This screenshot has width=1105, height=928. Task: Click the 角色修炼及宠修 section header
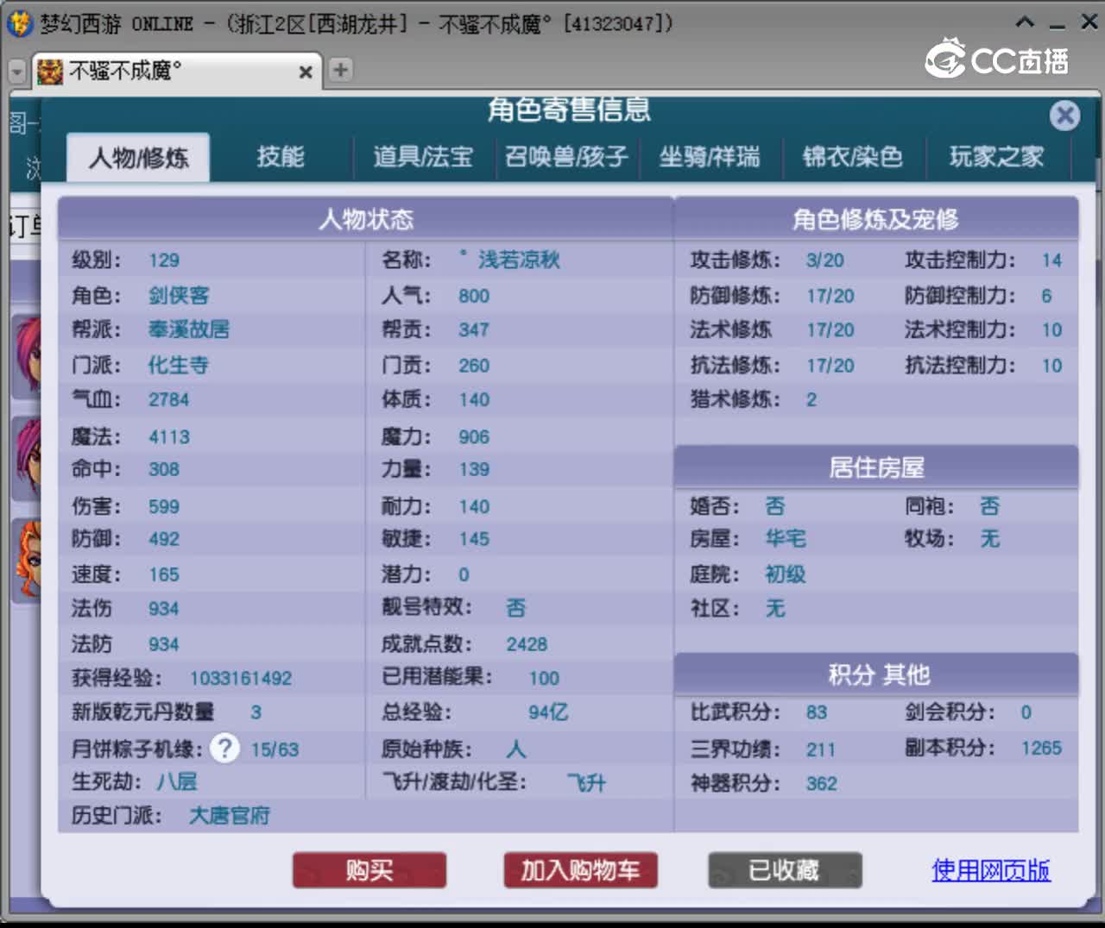point(876,219)
